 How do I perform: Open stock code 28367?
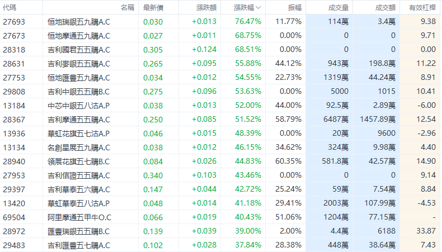14,119
